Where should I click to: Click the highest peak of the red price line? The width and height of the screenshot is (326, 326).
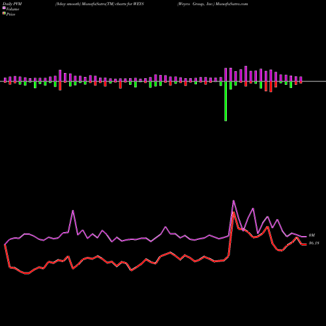(233, 212)
